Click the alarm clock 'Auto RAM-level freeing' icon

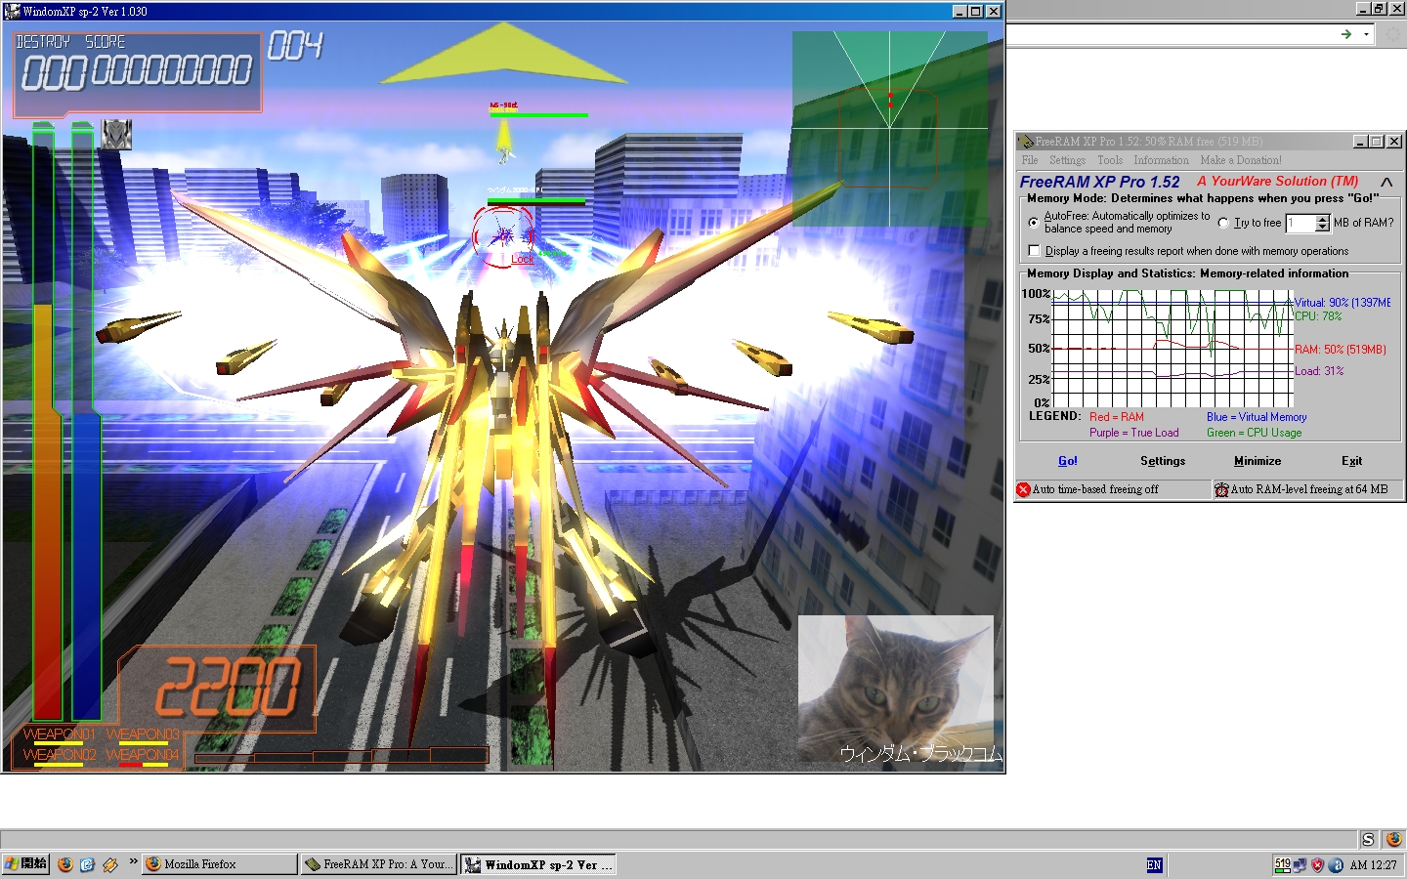[x=1221, y=489]
